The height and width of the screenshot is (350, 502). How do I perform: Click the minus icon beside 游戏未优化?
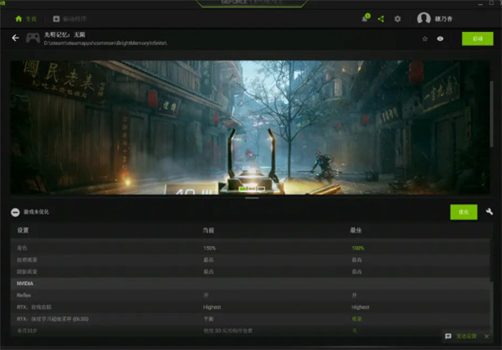click(x=15, y=212)
